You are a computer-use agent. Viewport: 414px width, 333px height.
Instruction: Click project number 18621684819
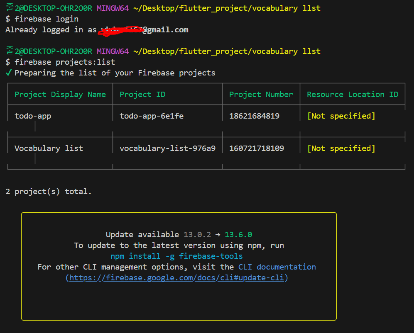[x=254, y=116]
